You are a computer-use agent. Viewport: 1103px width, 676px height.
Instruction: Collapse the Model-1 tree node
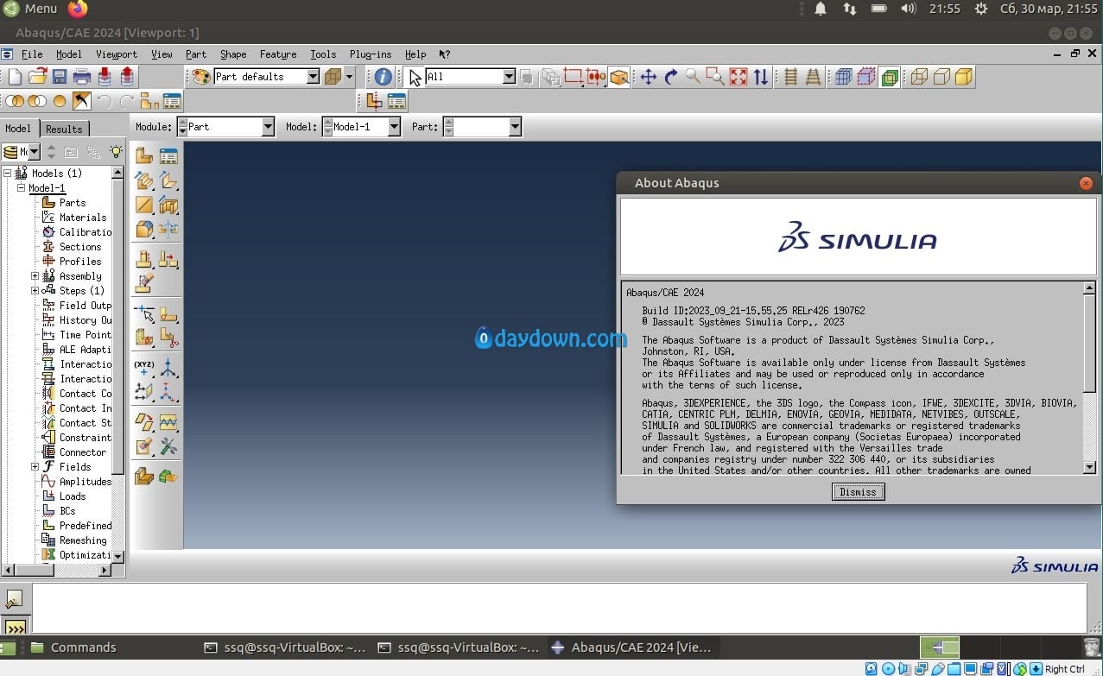click(x=21, y=187)
